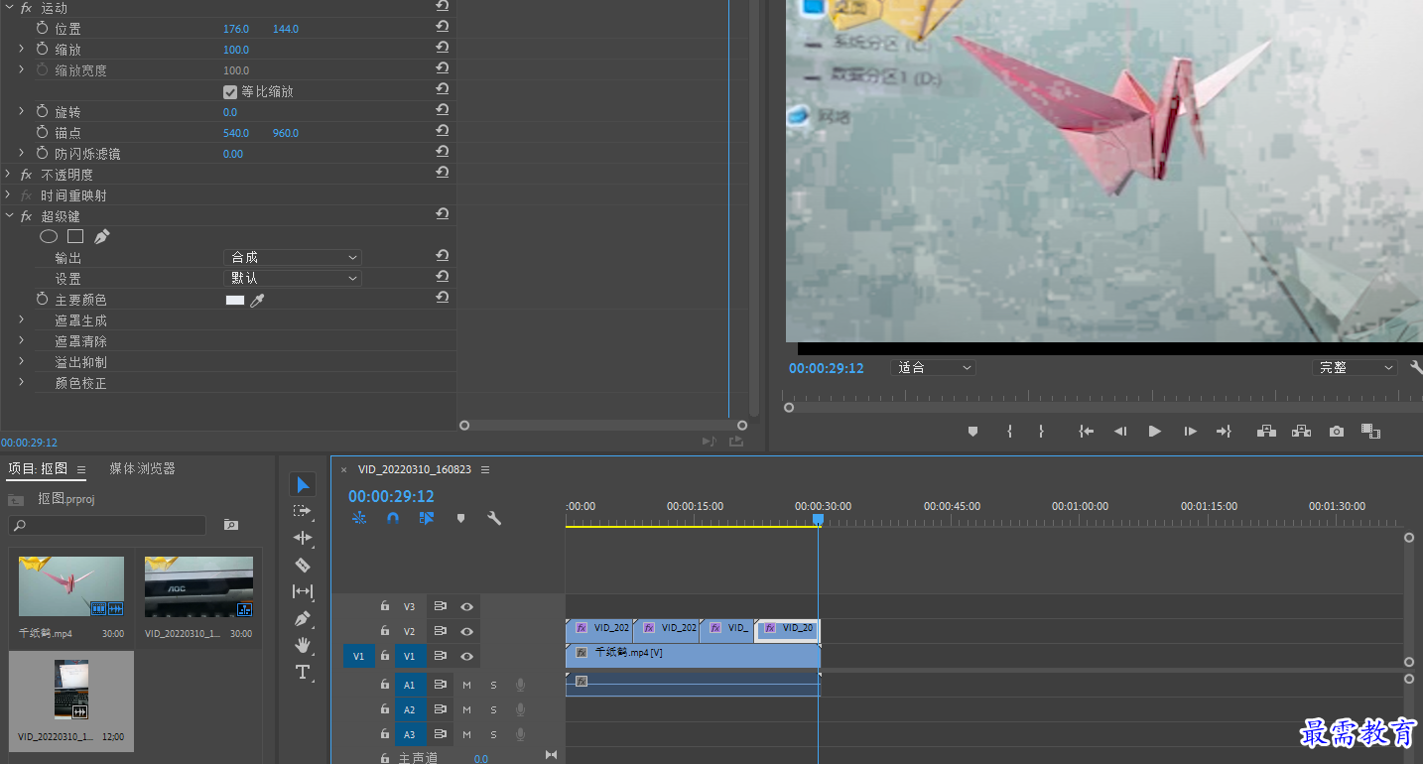Expand the 颜色校正 section

[22, 382]
